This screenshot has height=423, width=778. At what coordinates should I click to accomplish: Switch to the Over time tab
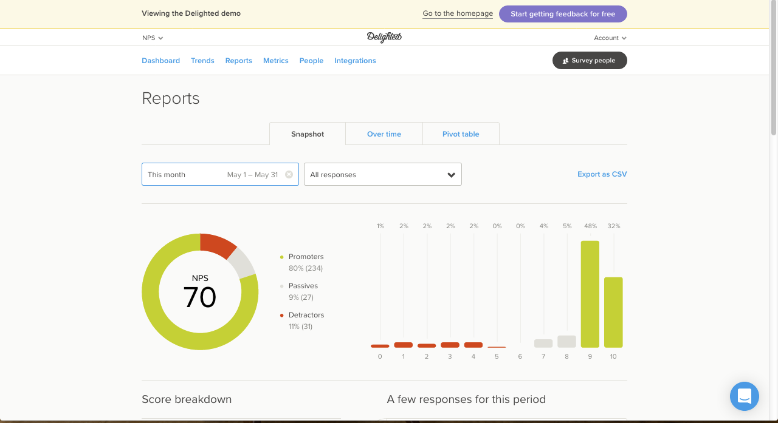point(384,134)
